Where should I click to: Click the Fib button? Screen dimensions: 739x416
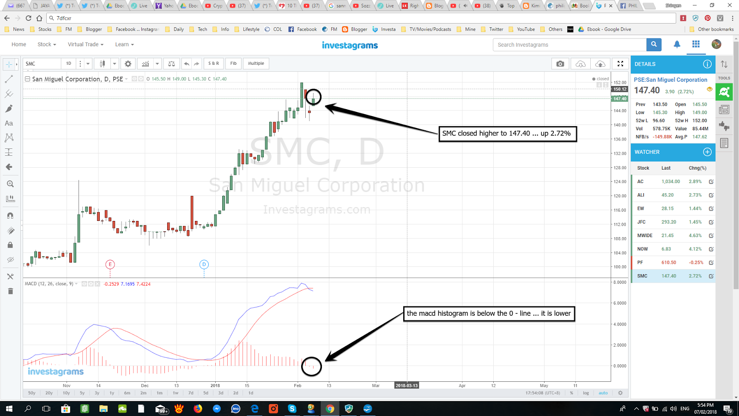(x=234, y=64)
